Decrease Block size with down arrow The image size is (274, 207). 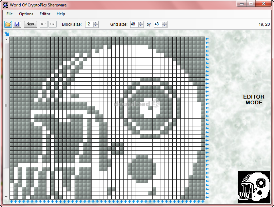click(96, 26)
